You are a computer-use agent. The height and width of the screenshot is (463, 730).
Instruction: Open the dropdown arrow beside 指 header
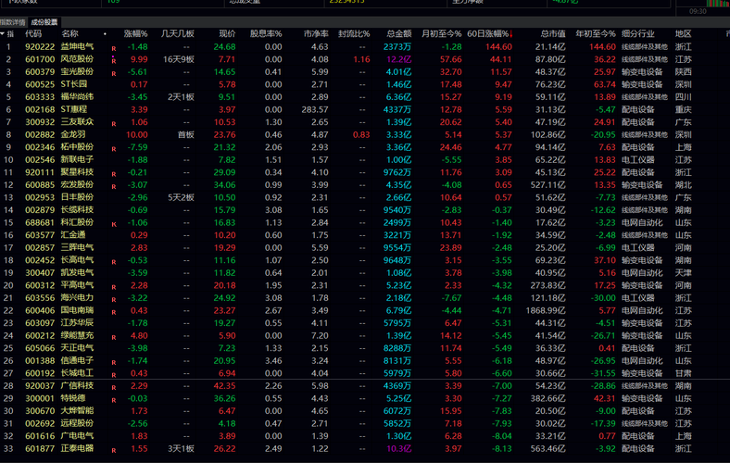tap(3, 34)
